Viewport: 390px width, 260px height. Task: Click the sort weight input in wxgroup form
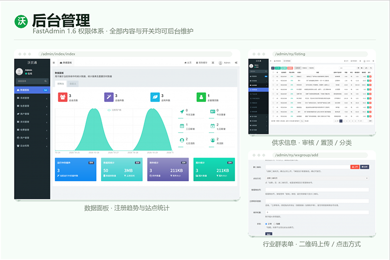pyautogui.click(x=317, y=212)
